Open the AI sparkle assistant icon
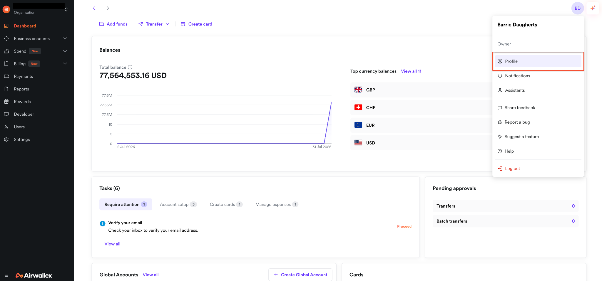The width and height of the screenshot is (602, 281). coord(593,8)
